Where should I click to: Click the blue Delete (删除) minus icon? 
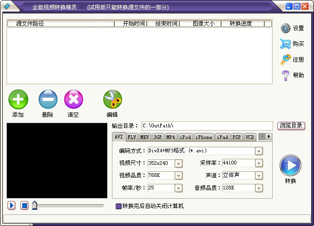48,99
